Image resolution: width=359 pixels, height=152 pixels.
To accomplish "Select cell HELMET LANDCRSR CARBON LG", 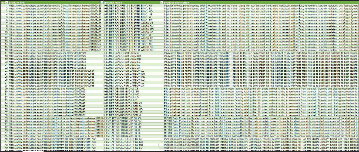I will click(x=133, y=80).
